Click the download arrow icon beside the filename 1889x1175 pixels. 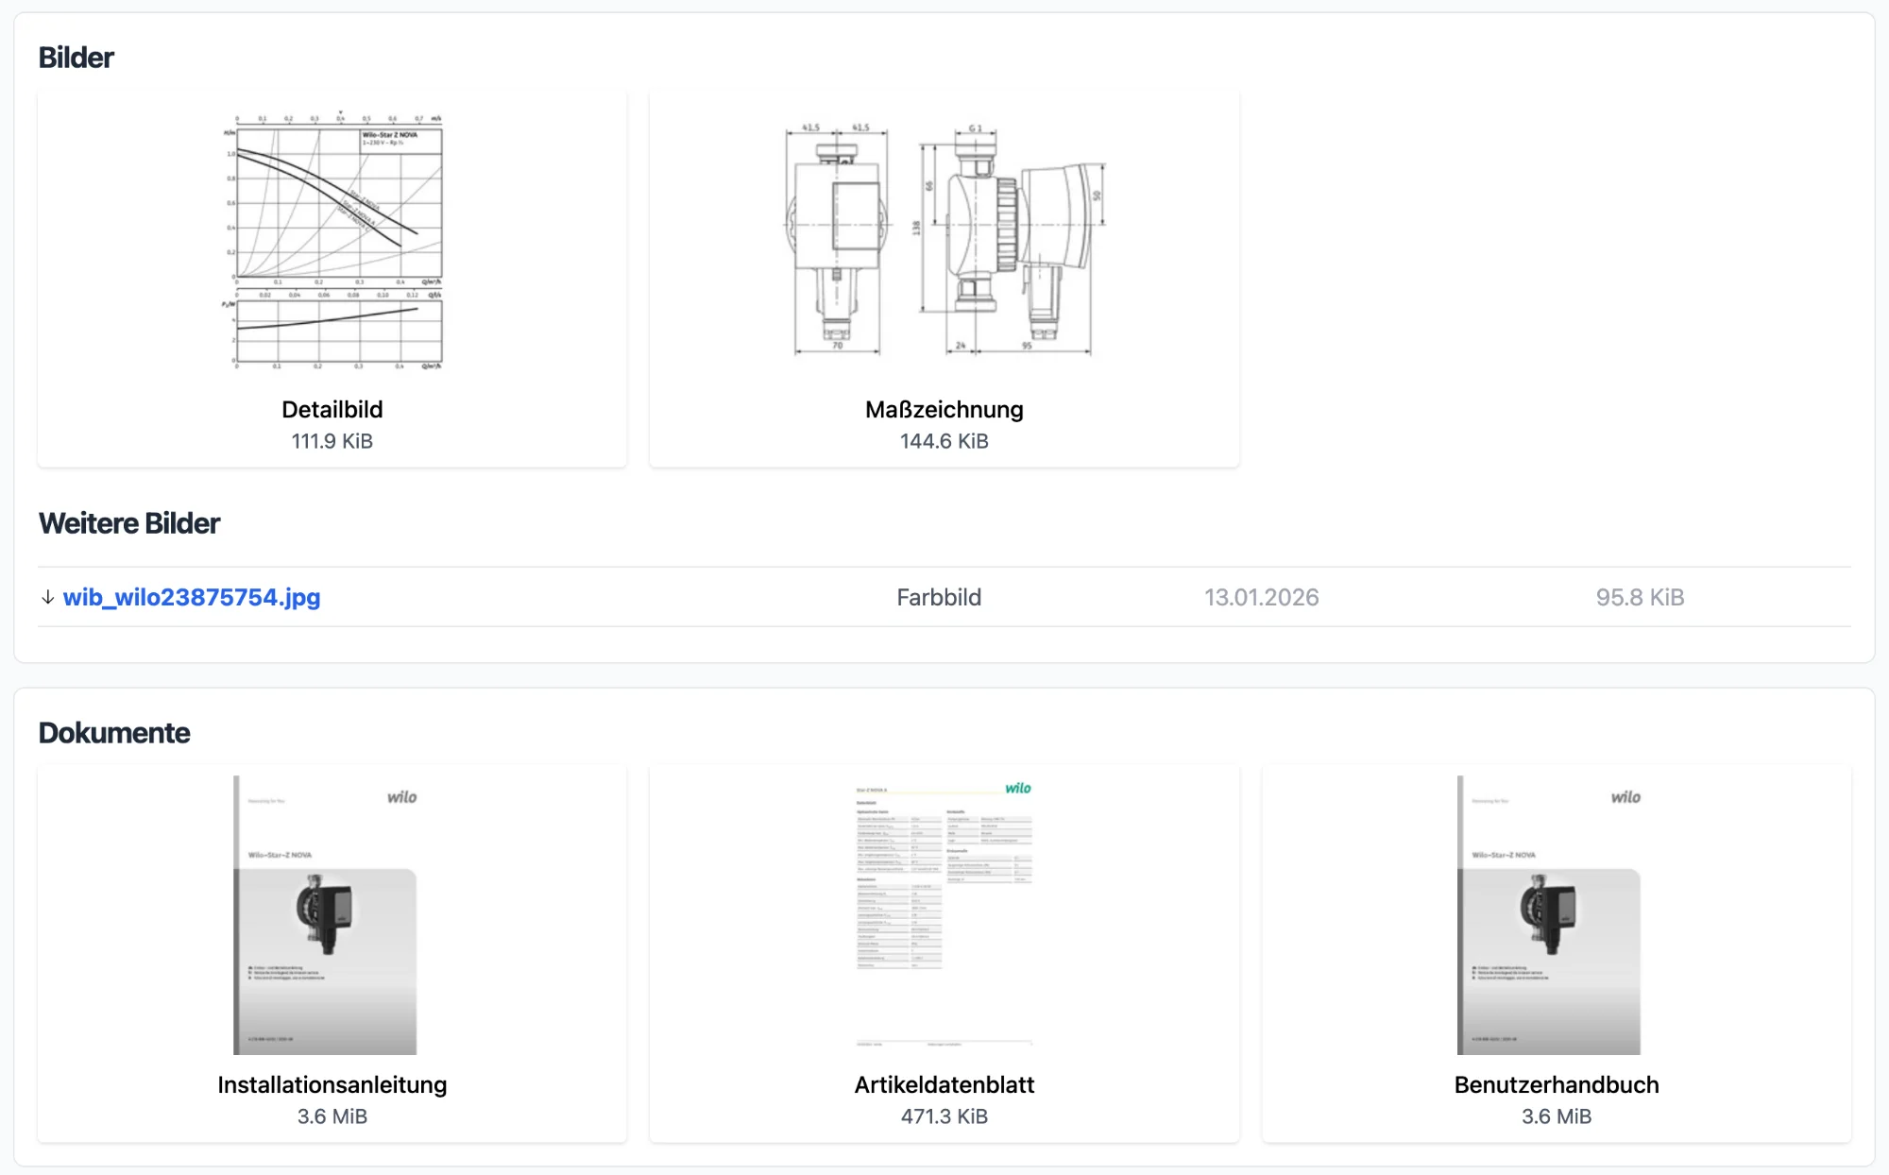tap(47, 597)
